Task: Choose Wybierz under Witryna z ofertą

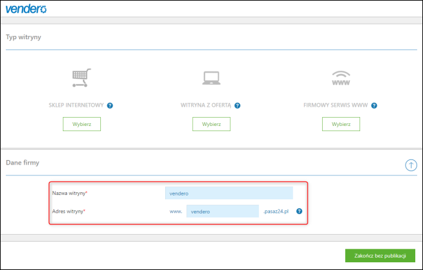Action: [x=212, y=124]
